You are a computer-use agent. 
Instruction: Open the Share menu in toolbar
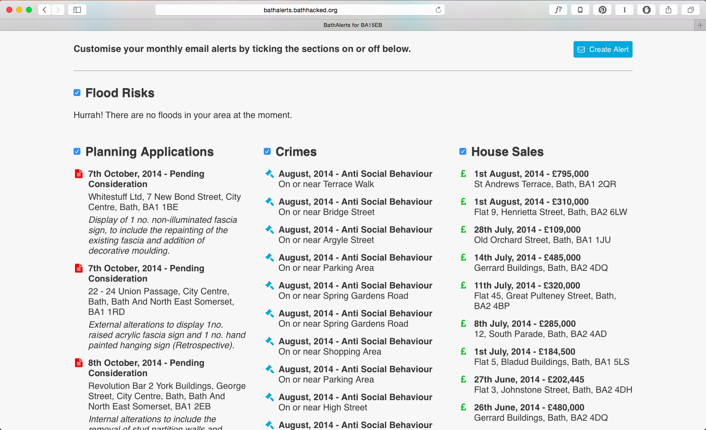(668, 10)
